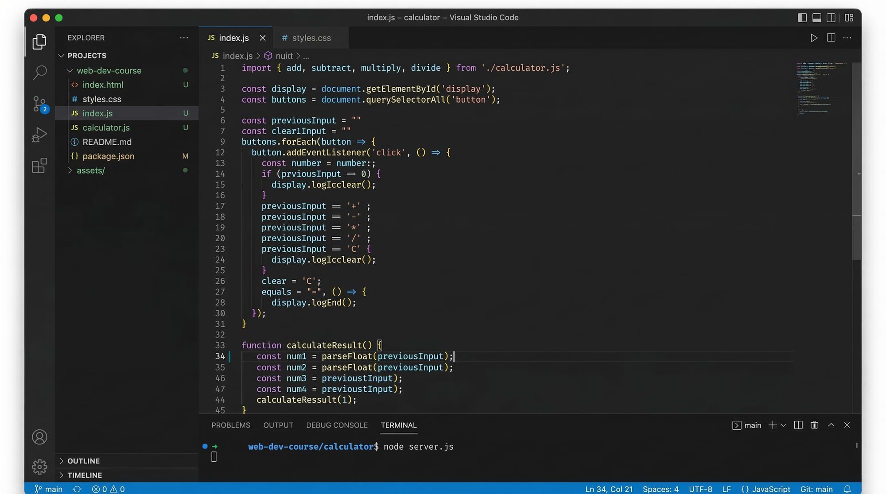Open the Run and Debug view
The image size is (886, 494).
tap(39, 135)
